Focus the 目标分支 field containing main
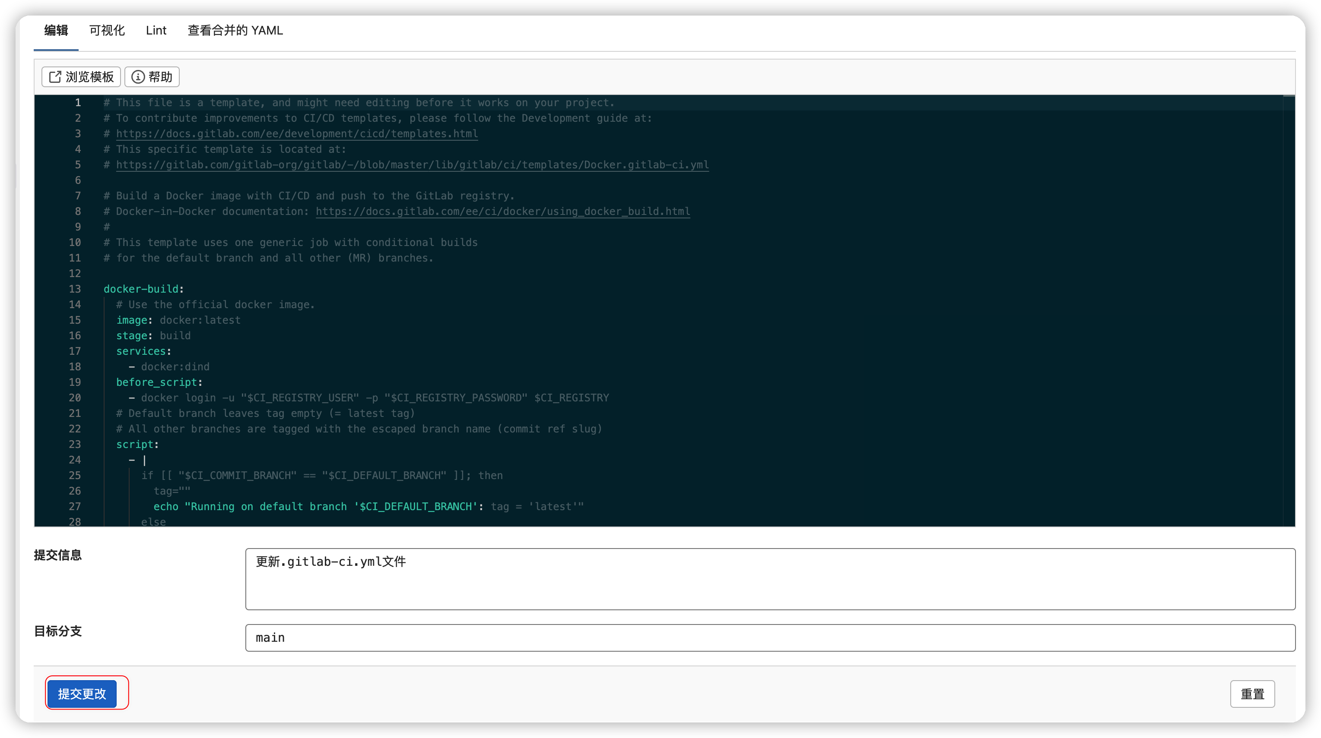 click(x=769, y=637)
